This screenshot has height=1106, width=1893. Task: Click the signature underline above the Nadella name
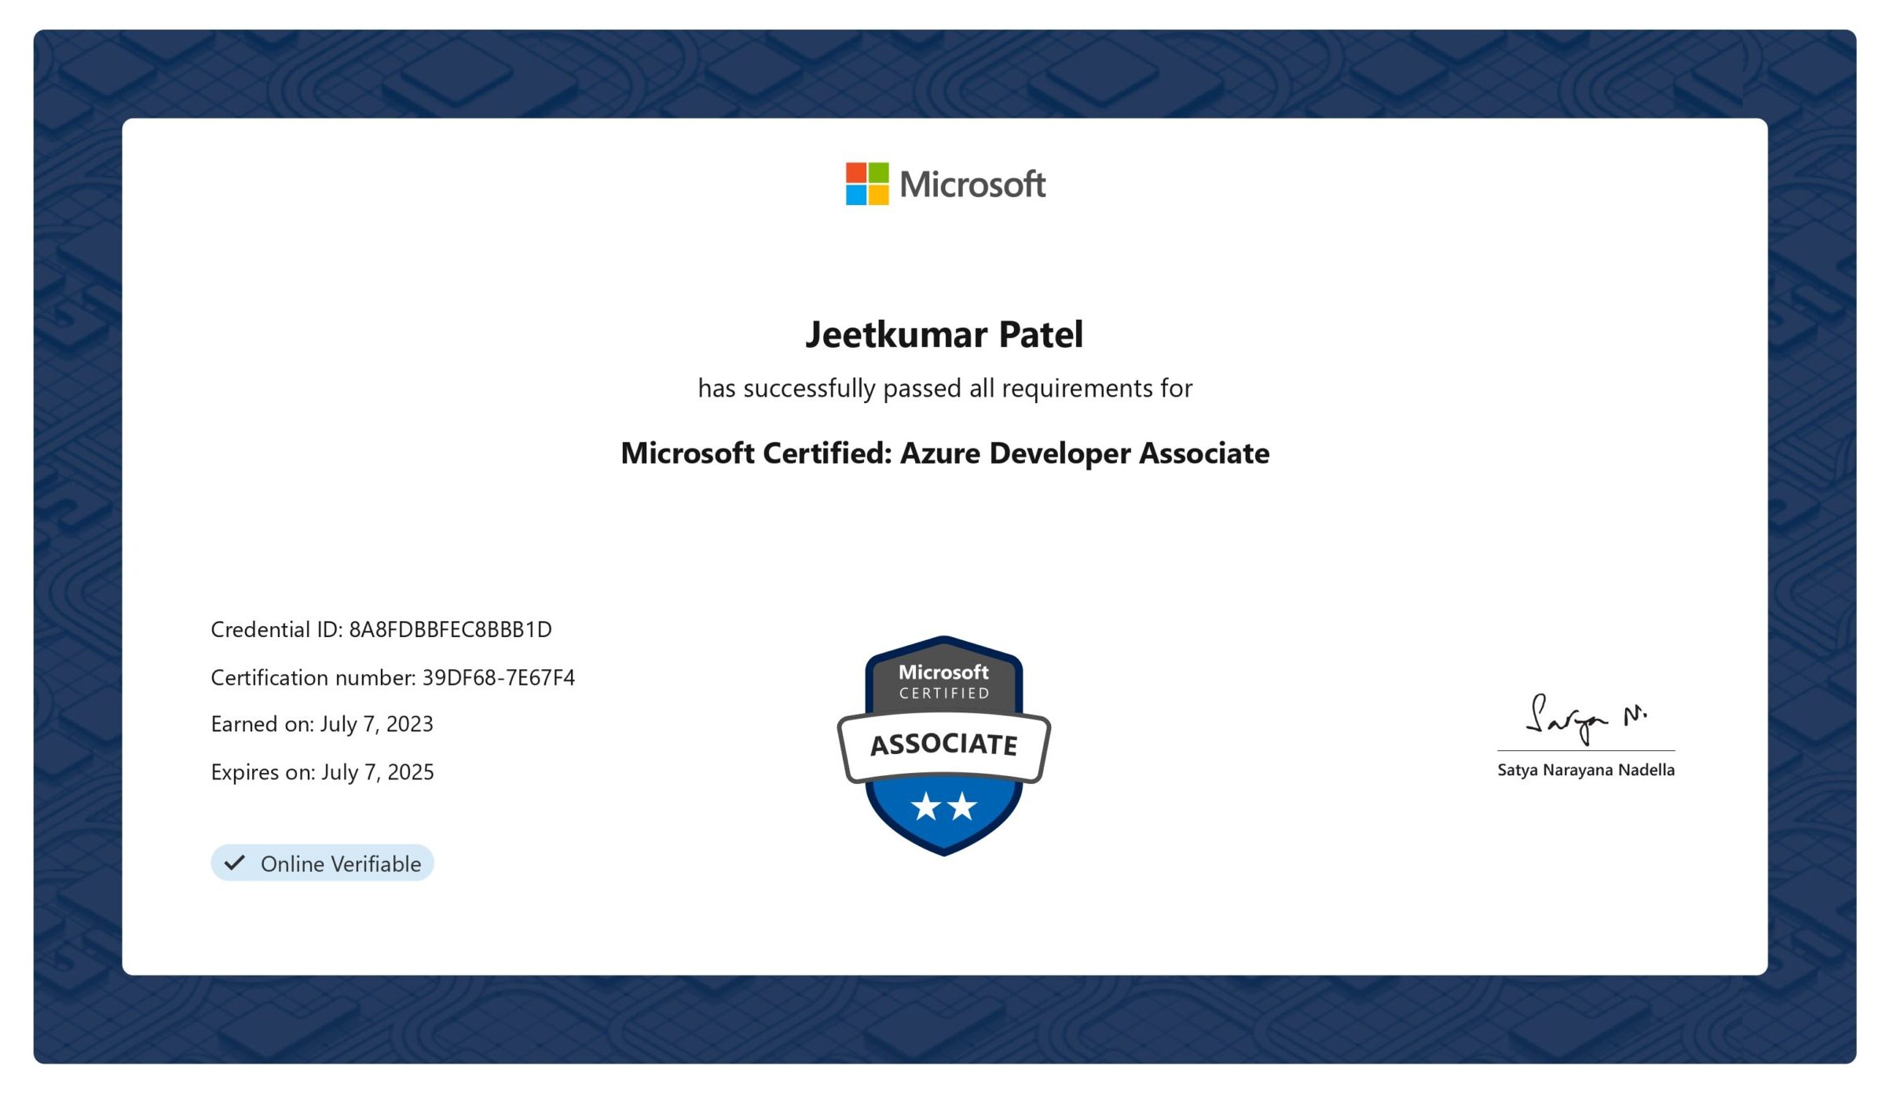point(1585,751)
